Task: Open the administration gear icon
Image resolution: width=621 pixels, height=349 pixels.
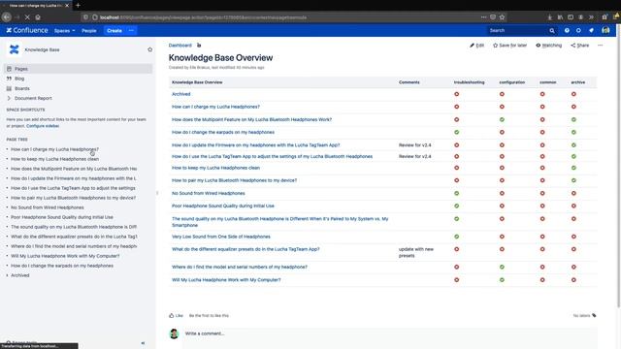Action: pyautogui.click(x=578, y=30)
